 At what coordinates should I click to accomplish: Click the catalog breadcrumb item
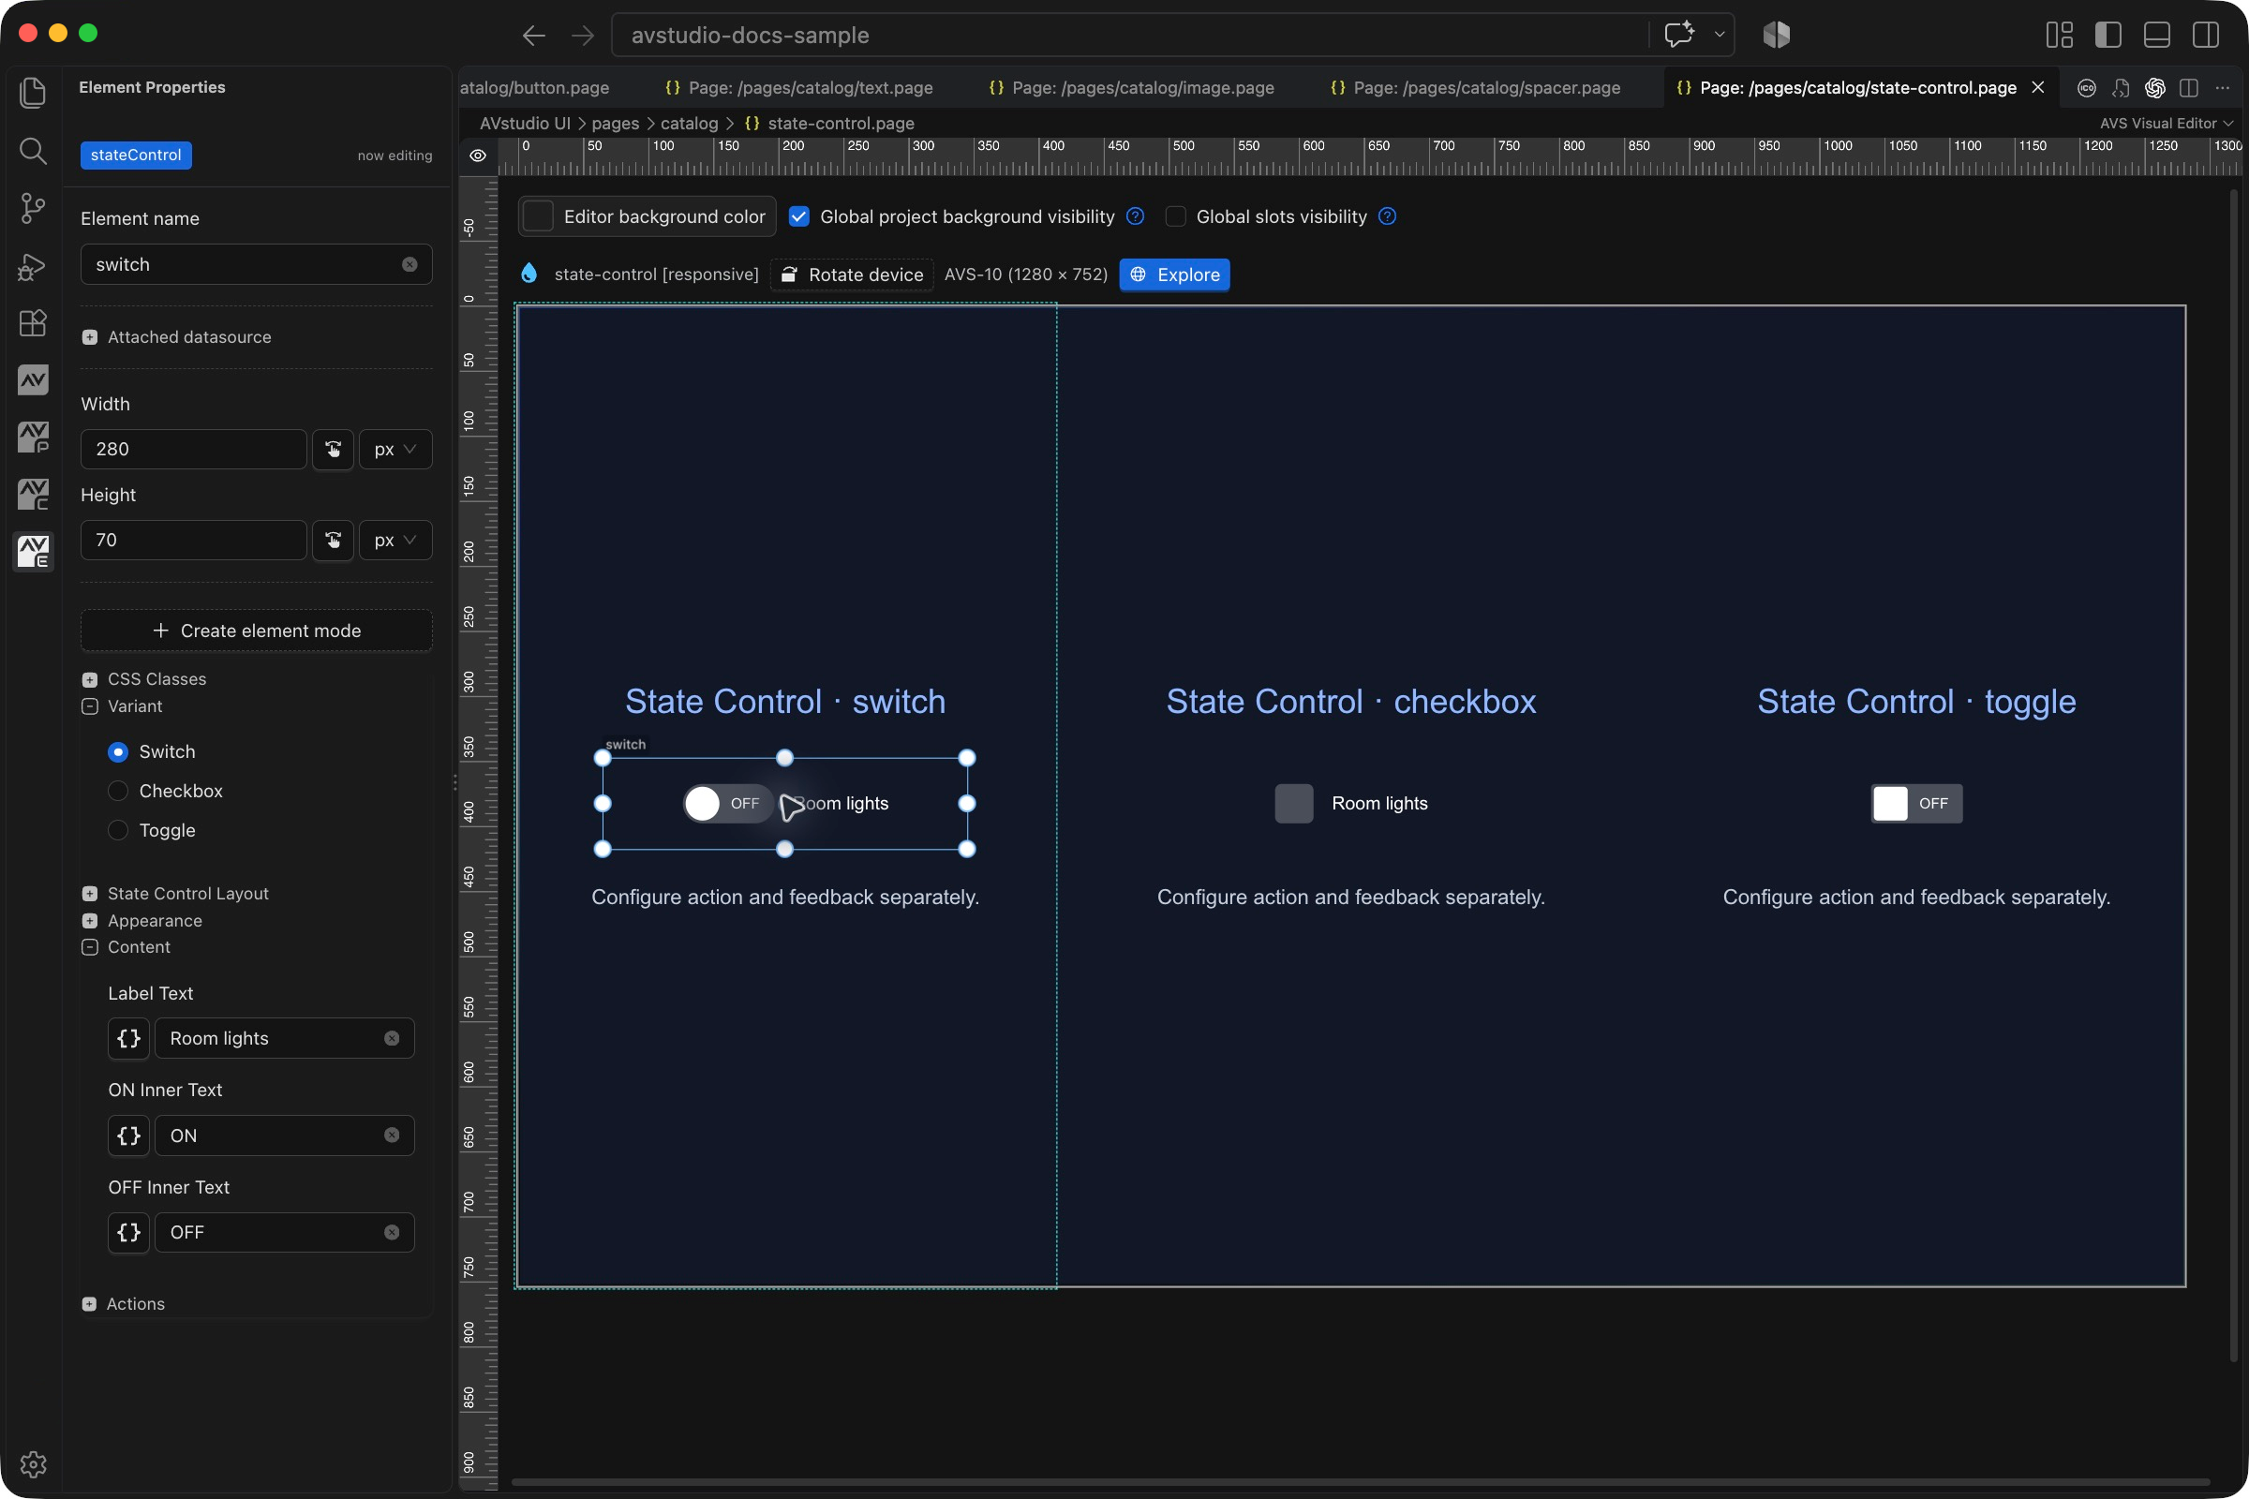click(x=690, y=124)
